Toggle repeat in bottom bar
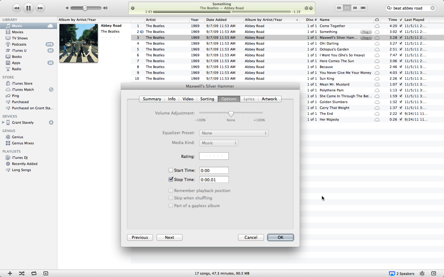The width and height of the screenshot is (444, 277). pyautogui.click(x=34, y=274)
